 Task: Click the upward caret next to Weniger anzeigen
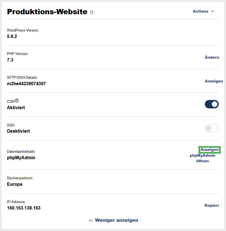click(91, 220)
